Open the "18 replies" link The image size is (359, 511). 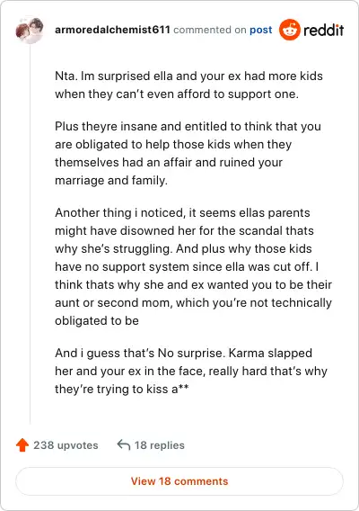(160, 445)
